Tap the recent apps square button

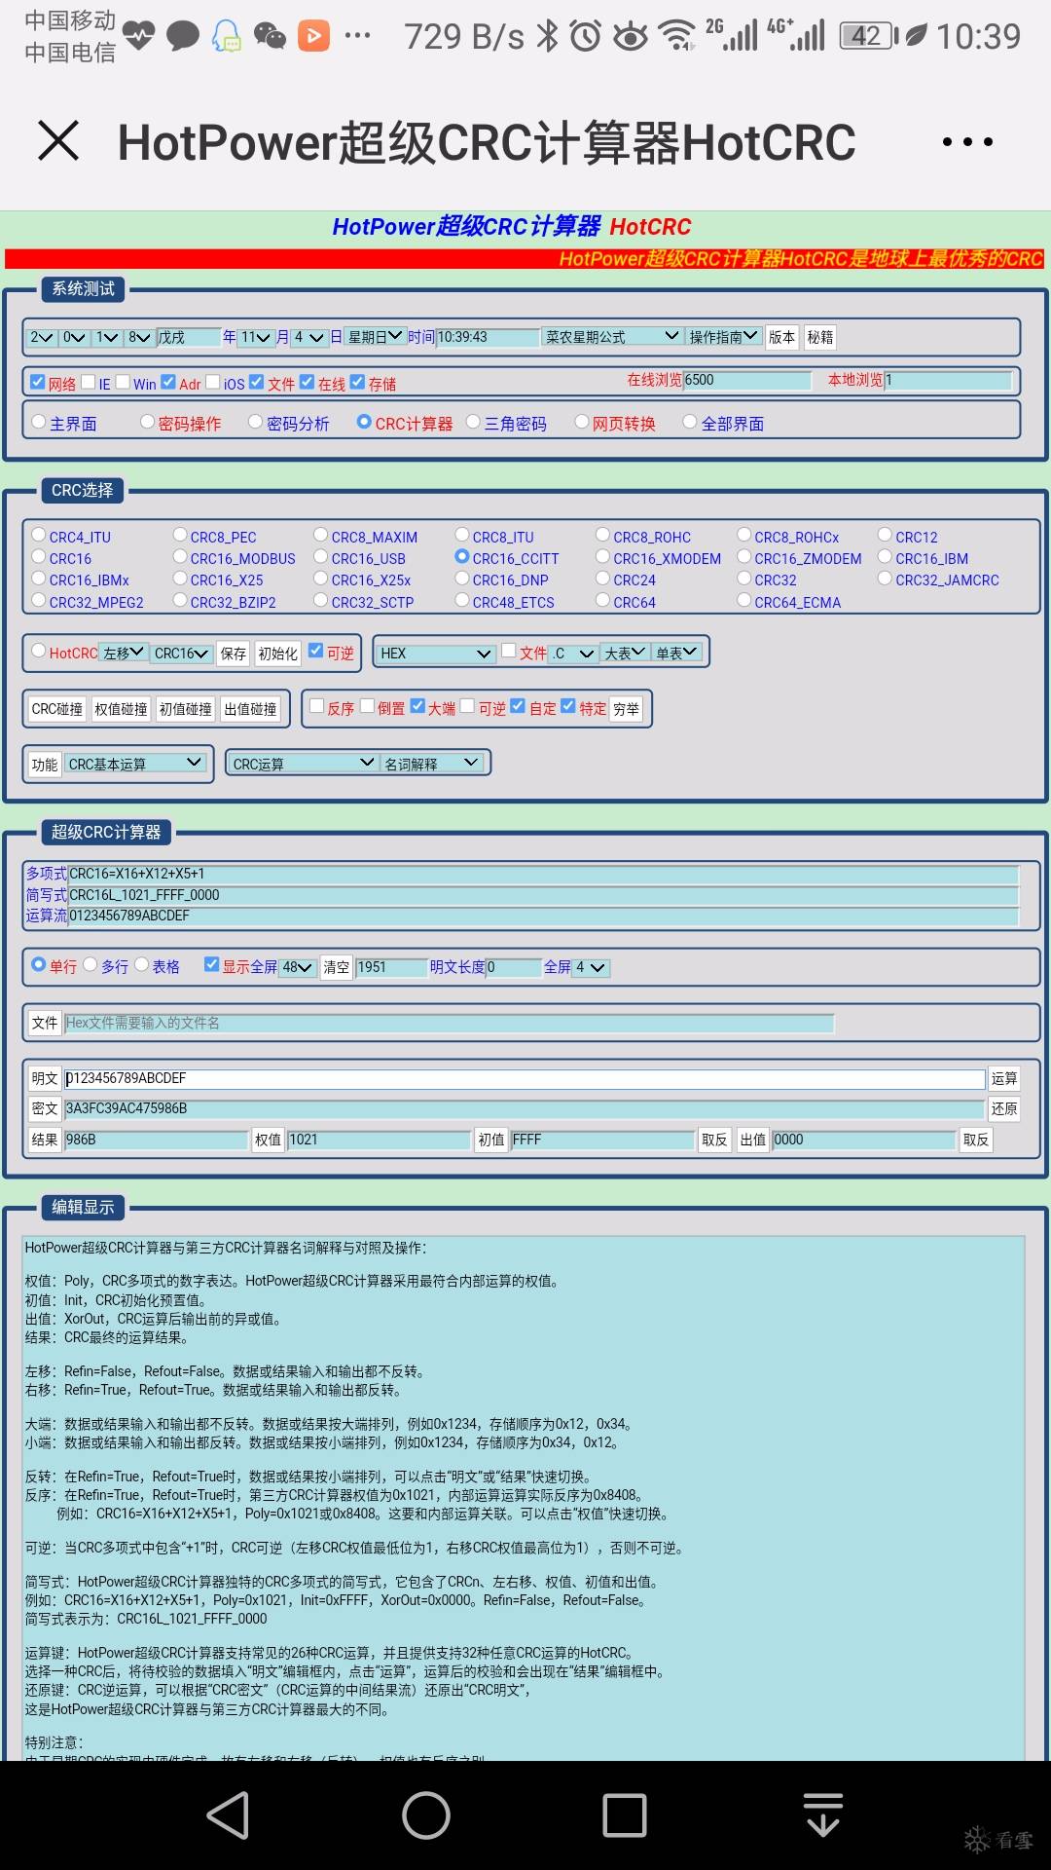[624, 1815]
